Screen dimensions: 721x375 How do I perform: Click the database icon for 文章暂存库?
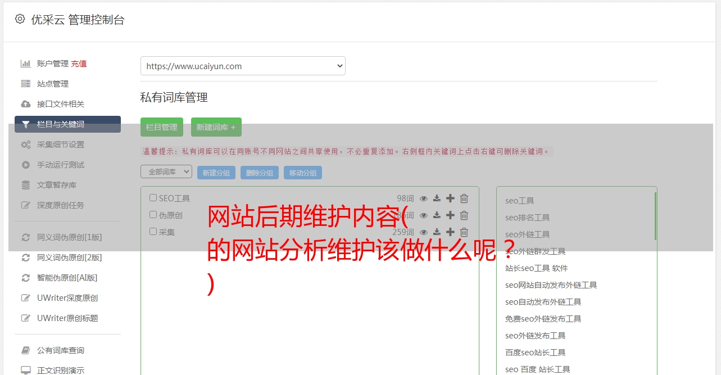(25, 185)
